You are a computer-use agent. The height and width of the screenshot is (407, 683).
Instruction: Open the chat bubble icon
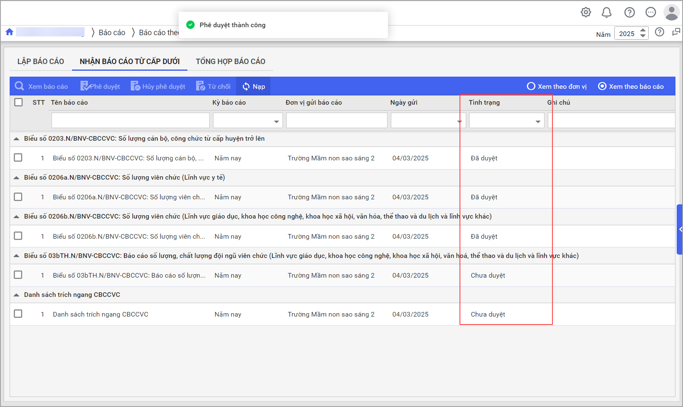pos(650,12)
